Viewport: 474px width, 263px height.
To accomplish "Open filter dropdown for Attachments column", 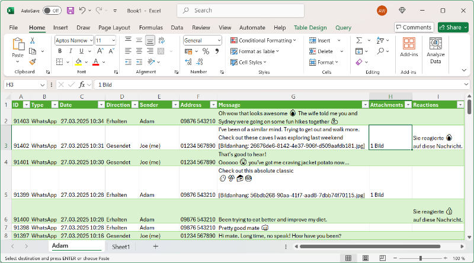I will pyautogui.click(x=408, y=105).
